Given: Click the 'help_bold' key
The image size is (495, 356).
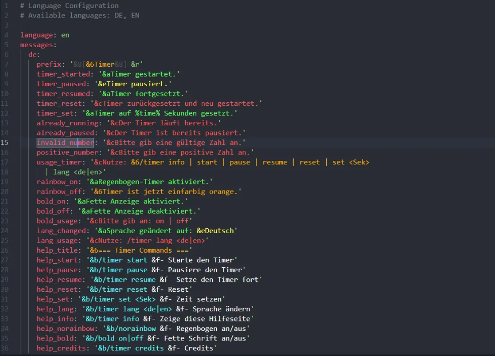Looking at the screenshot, I should pyautogui.click(x=55, y=338).
